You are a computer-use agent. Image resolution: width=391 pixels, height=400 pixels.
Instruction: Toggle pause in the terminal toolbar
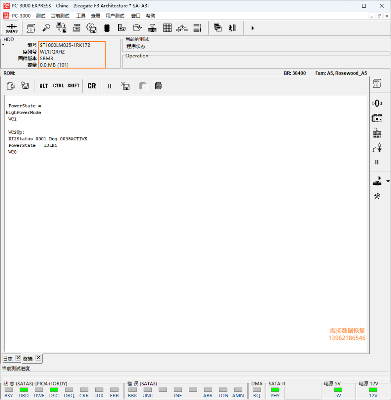[110, 86]
